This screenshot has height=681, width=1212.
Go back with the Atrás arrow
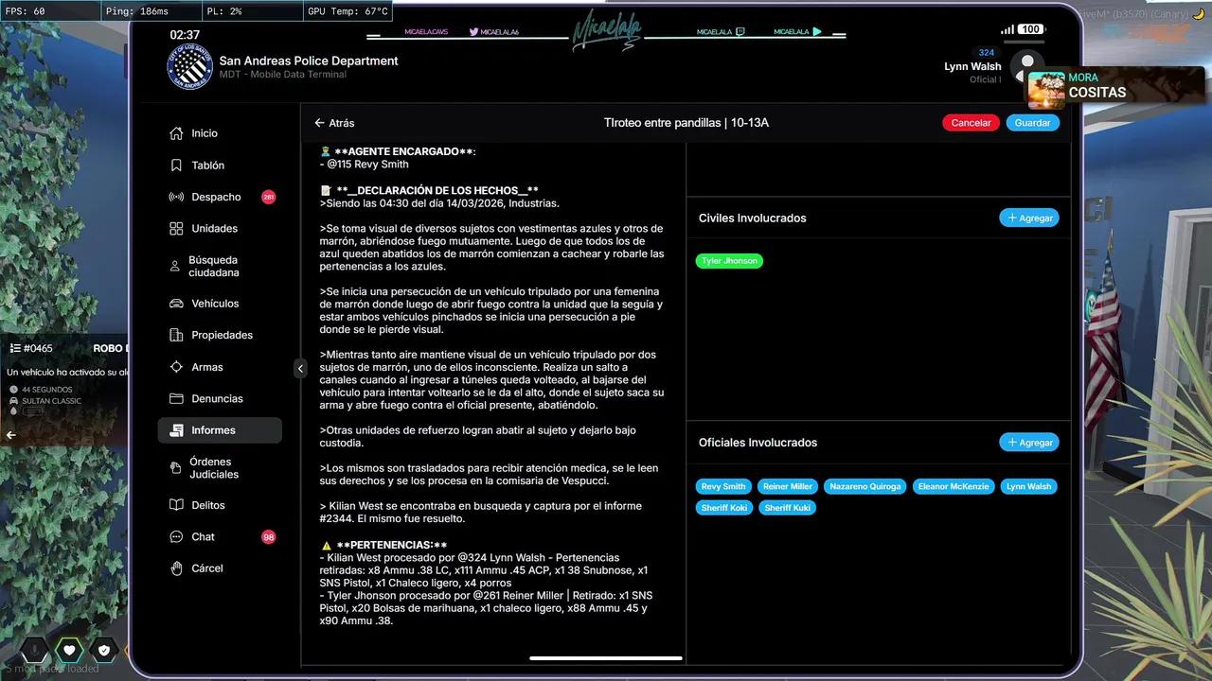point(320,123)
